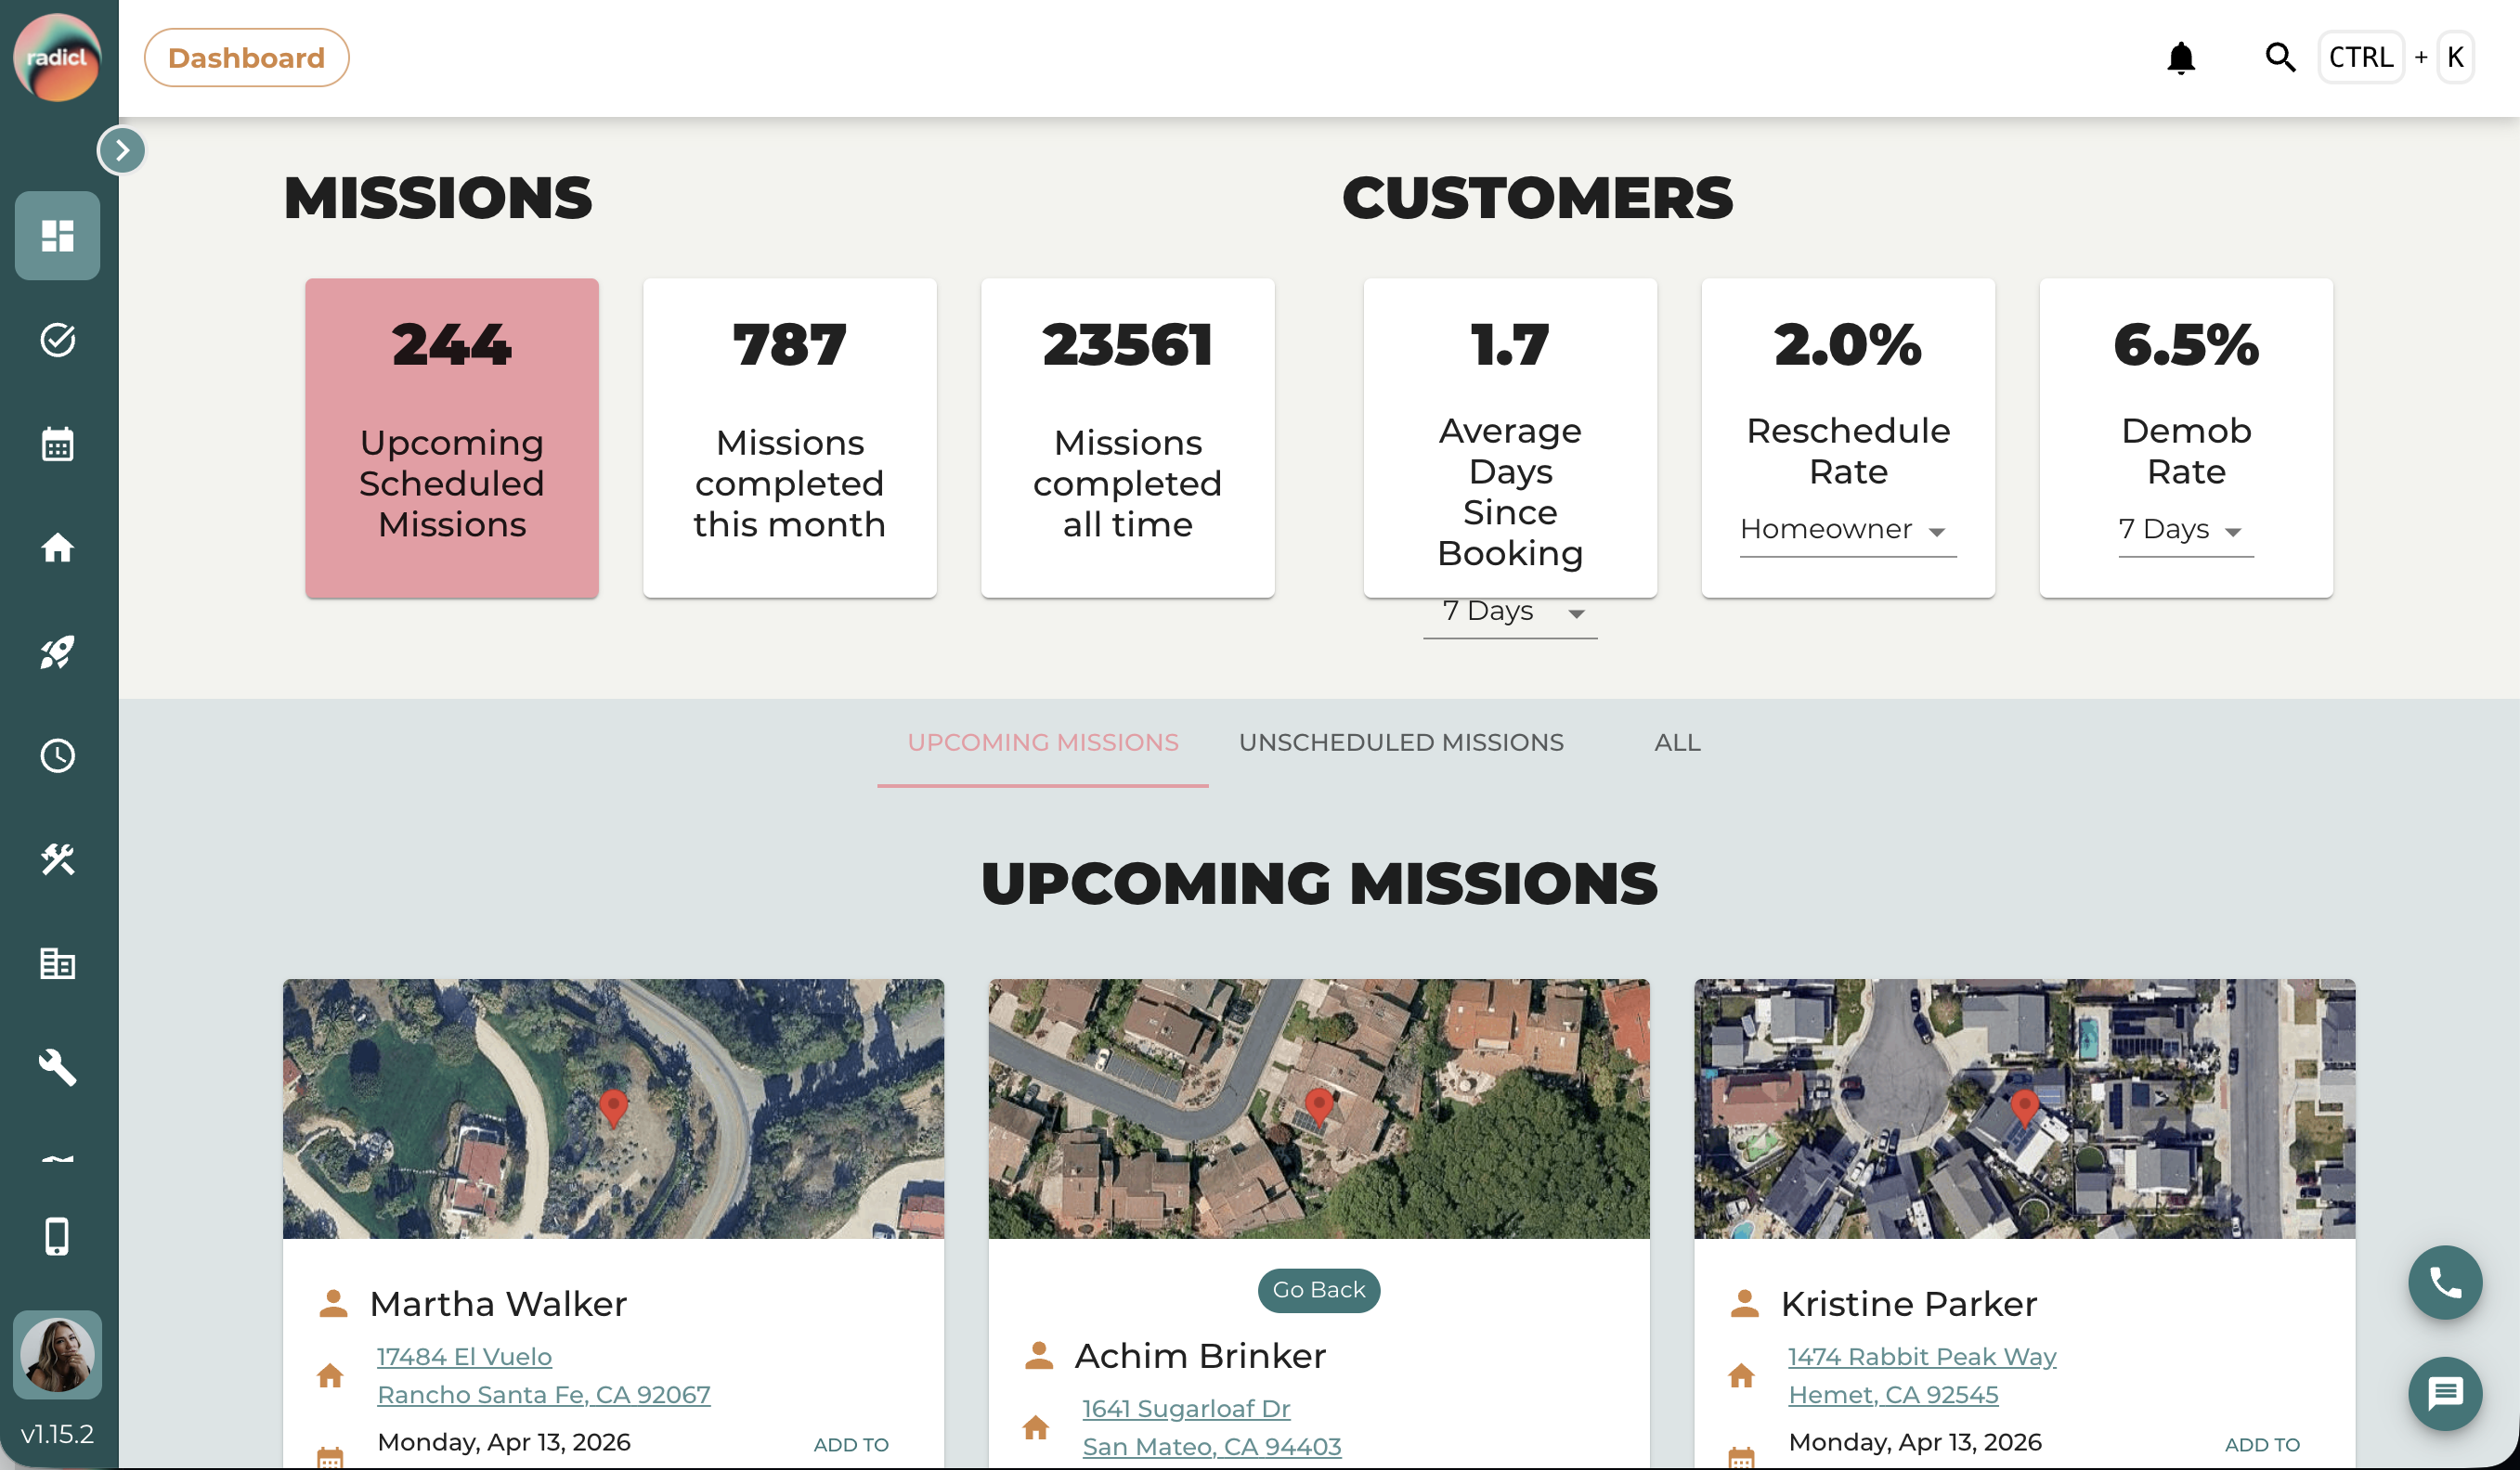Viewport: 2520px width, 1470px height.
Task: Open the calendar icon in the sidebar
Action: pyautogui.click(x=57, y=444)
